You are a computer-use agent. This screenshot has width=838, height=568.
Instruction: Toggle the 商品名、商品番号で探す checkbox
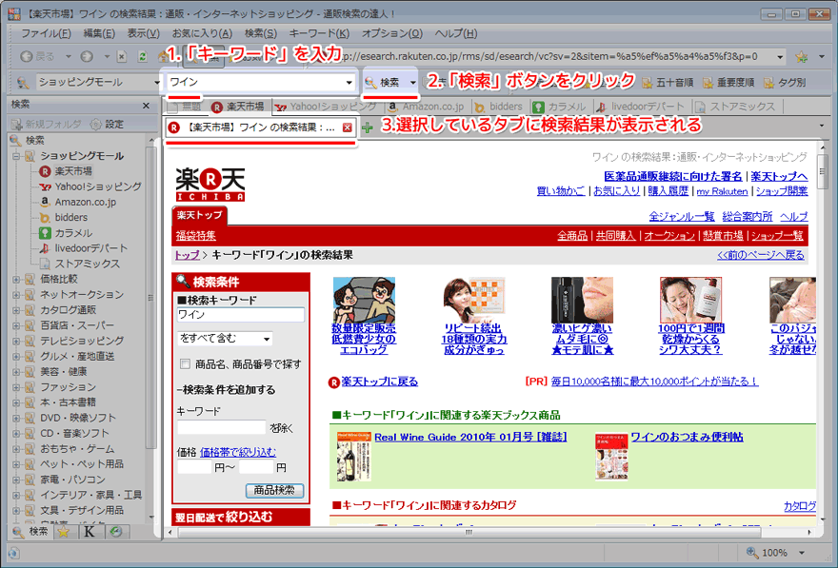pyautogui.click(x=185, y=364)
